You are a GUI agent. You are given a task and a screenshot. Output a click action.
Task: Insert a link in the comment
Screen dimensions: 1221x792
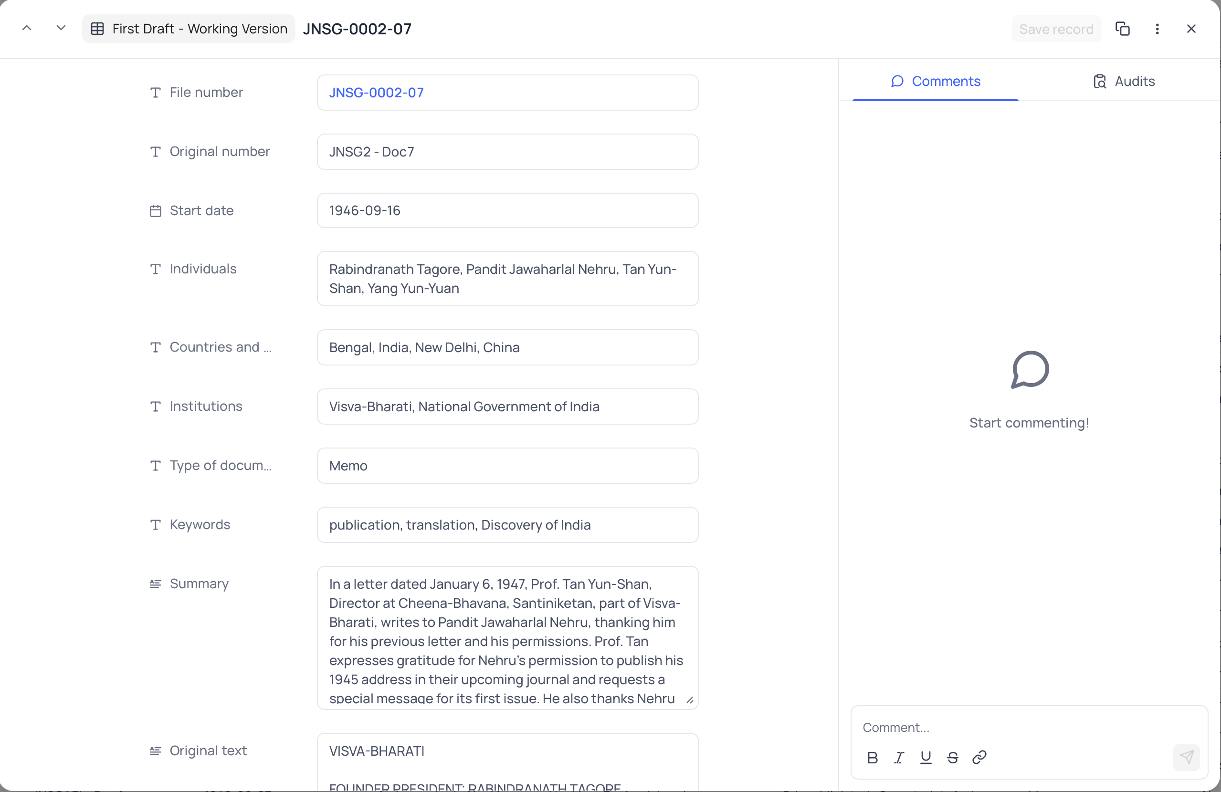click(979, 757)
